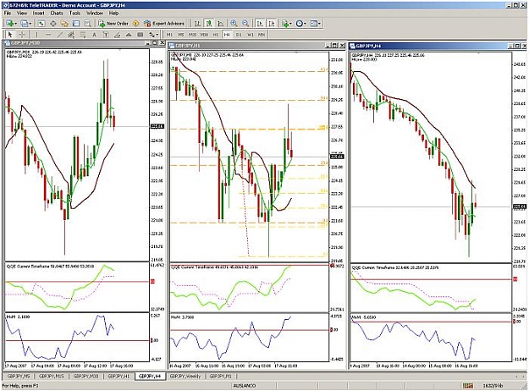Select the Vertical Line drawing tool
This screenshot has width=529, height=391.
click(x=36, y=35)
